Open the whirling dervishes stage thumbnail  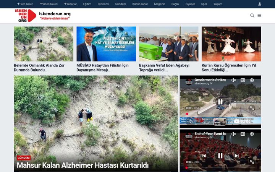click(231, 44)
